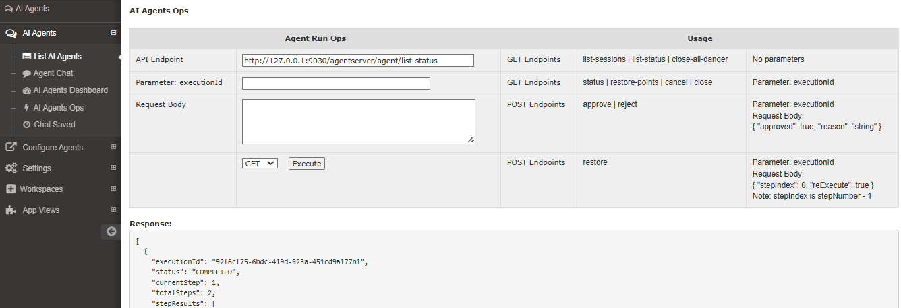Collapse the AI Agents menu section
Image resolution: width=901 pixels, height=308 pixels.
point(113,33)
